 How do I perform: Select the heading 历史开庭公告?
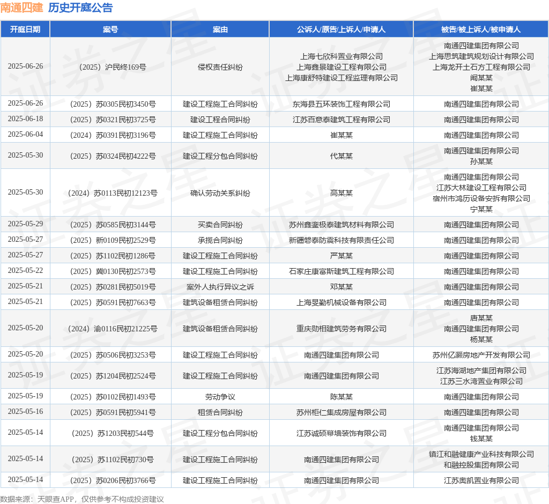tap(80, 8)
